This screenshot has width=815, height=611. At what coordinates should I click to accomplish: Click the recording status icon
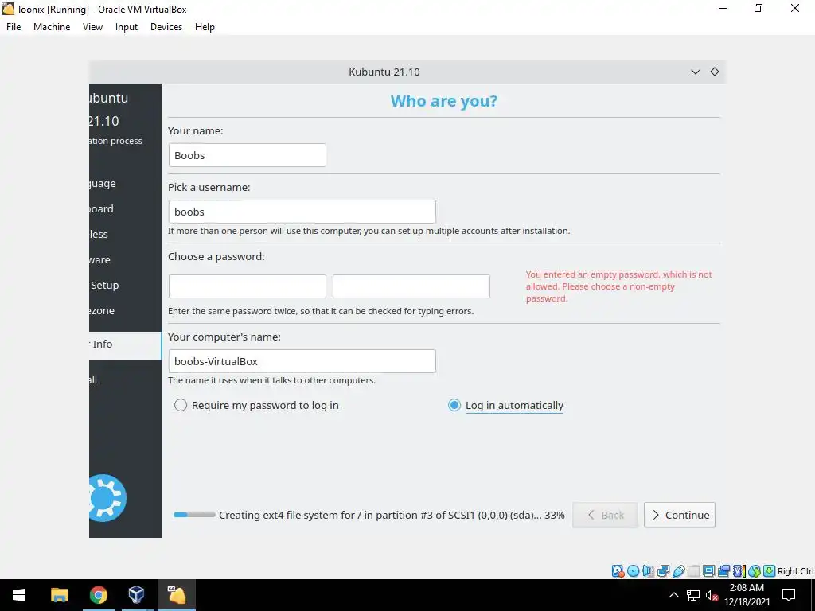(x=723, y=571)
